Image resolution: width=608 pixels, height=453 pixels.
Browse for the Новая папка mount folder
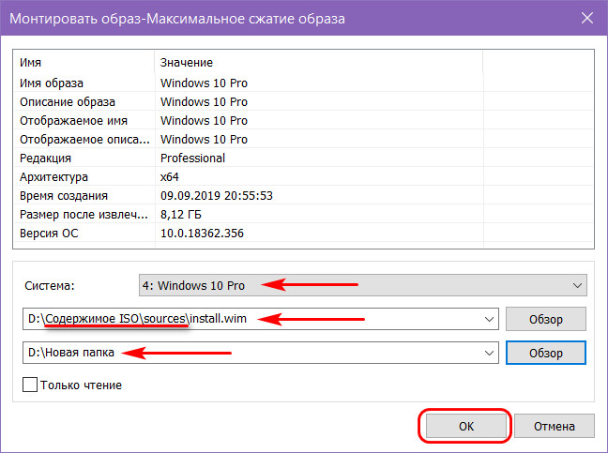point(545,353)
